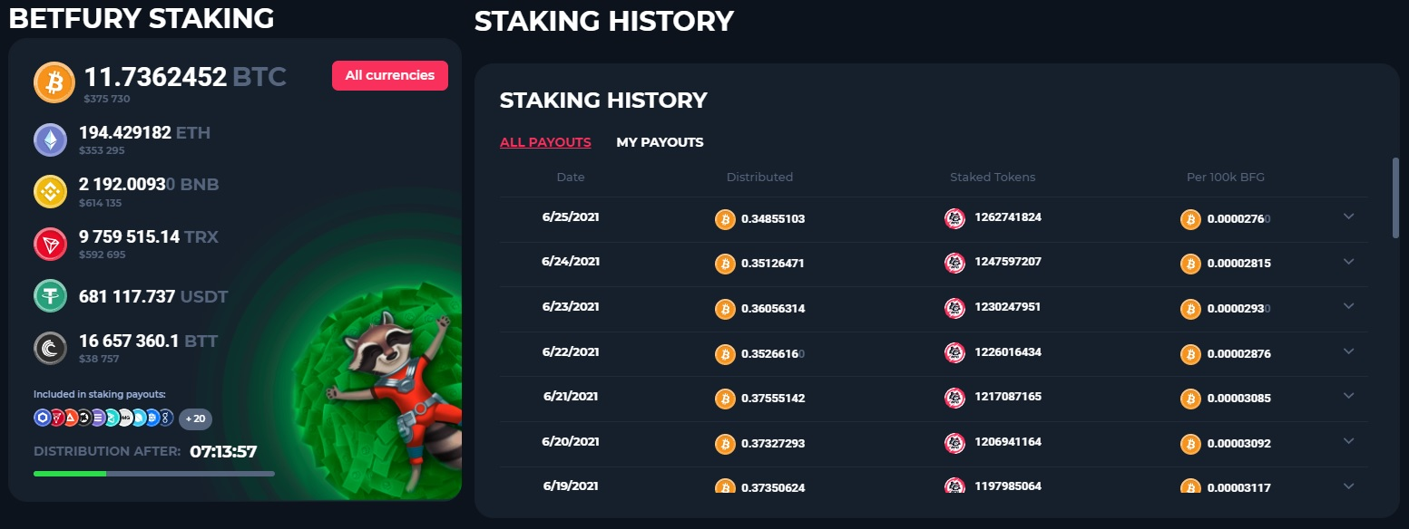Click Bitcoin icon beside 0.35126471 distributed
Image resolution: width=1409 pixels, height=529 pixels.
pos(725,264)
